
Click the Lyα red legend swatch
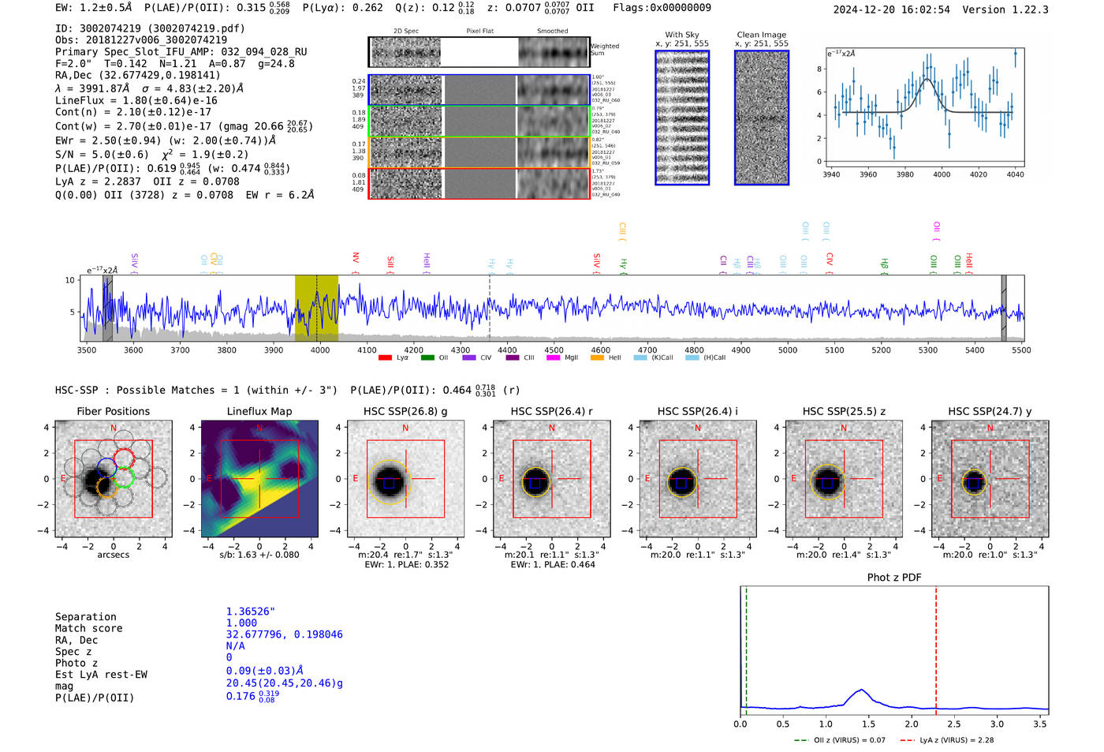[x=385, y=357]
